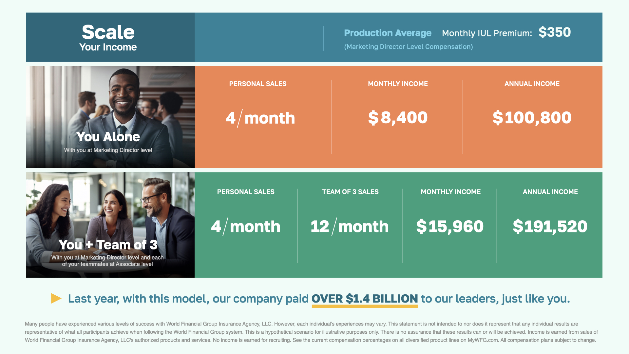
Task: Click the Scale Your Income title
Action: 108,37
